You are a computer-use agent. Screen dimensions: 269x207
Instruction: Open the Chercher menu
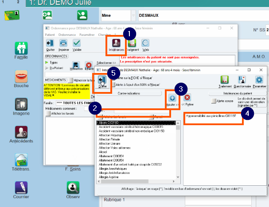tap(104, 35)
